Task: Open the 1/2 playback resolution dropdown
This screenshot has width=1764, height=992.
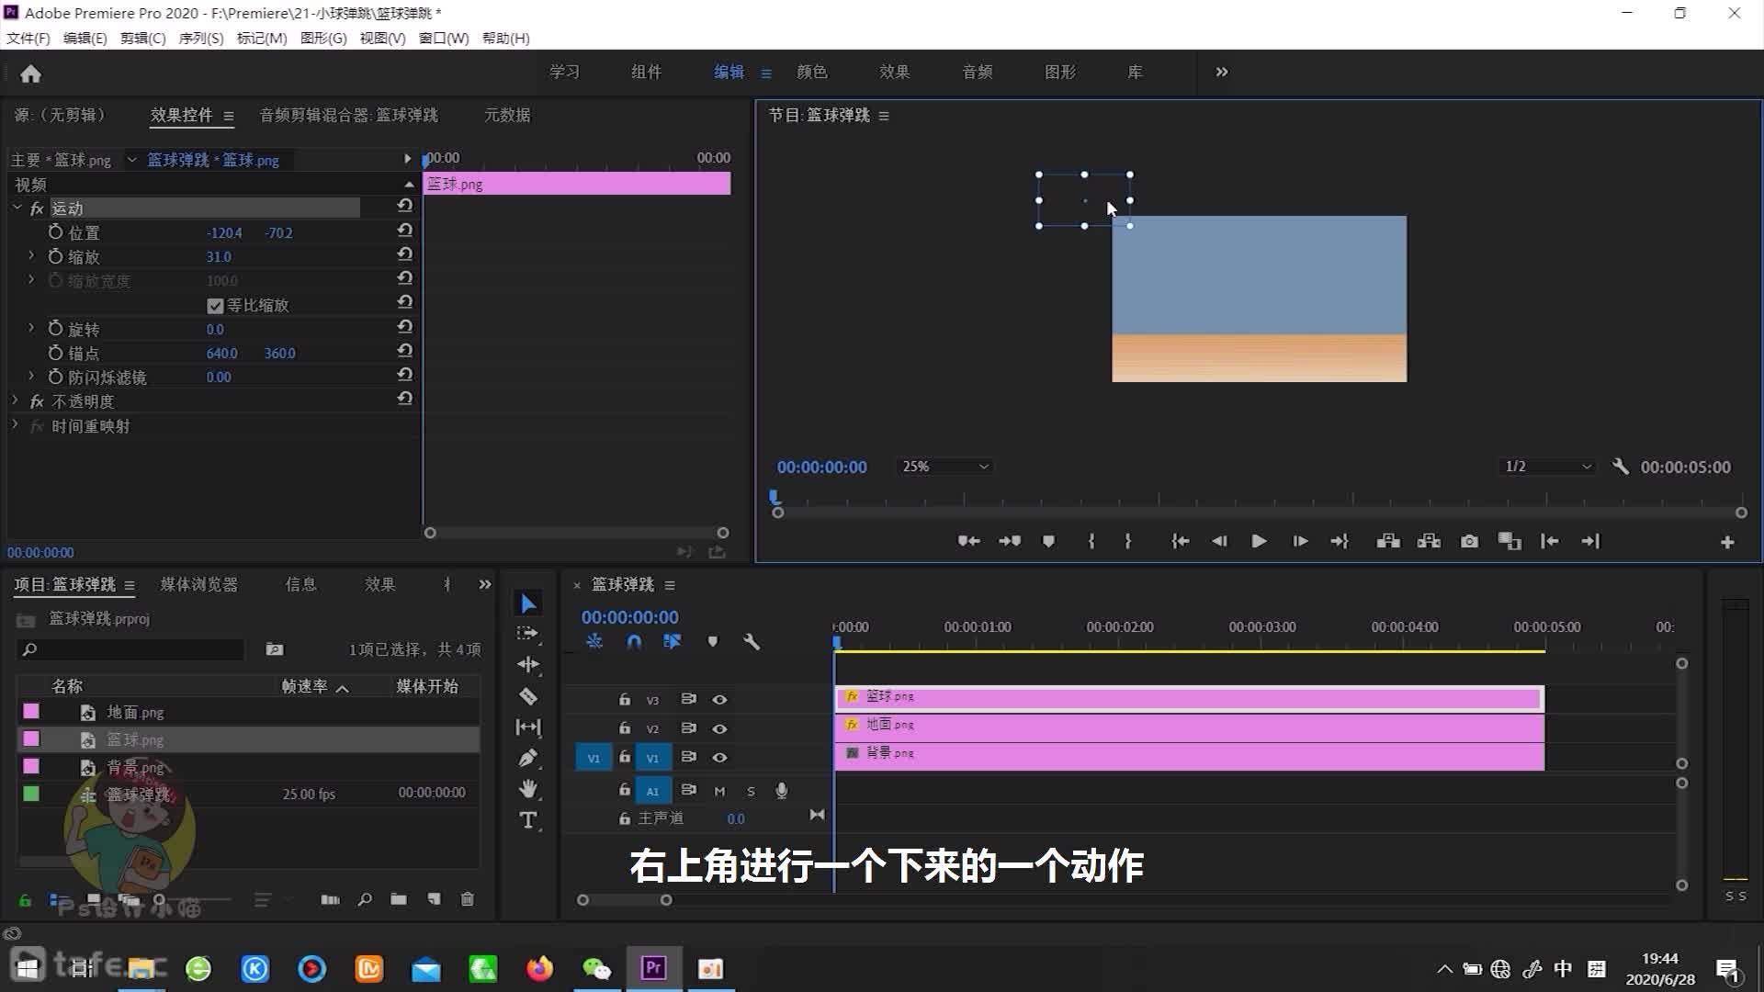Action: (x=1547, y=467)
